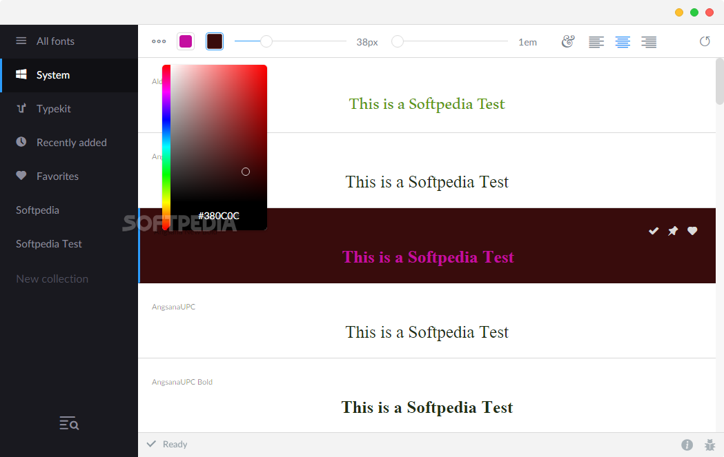Open the three-dots options menu
This screenshot has width=724, height=457.
[x=159, y=41]
